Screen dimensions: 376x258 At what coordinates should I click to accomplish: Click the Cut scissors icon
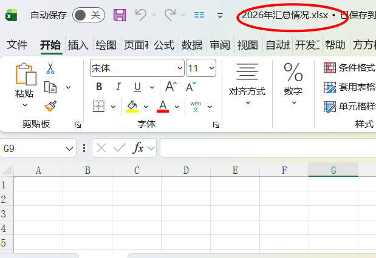coord(50,68)
